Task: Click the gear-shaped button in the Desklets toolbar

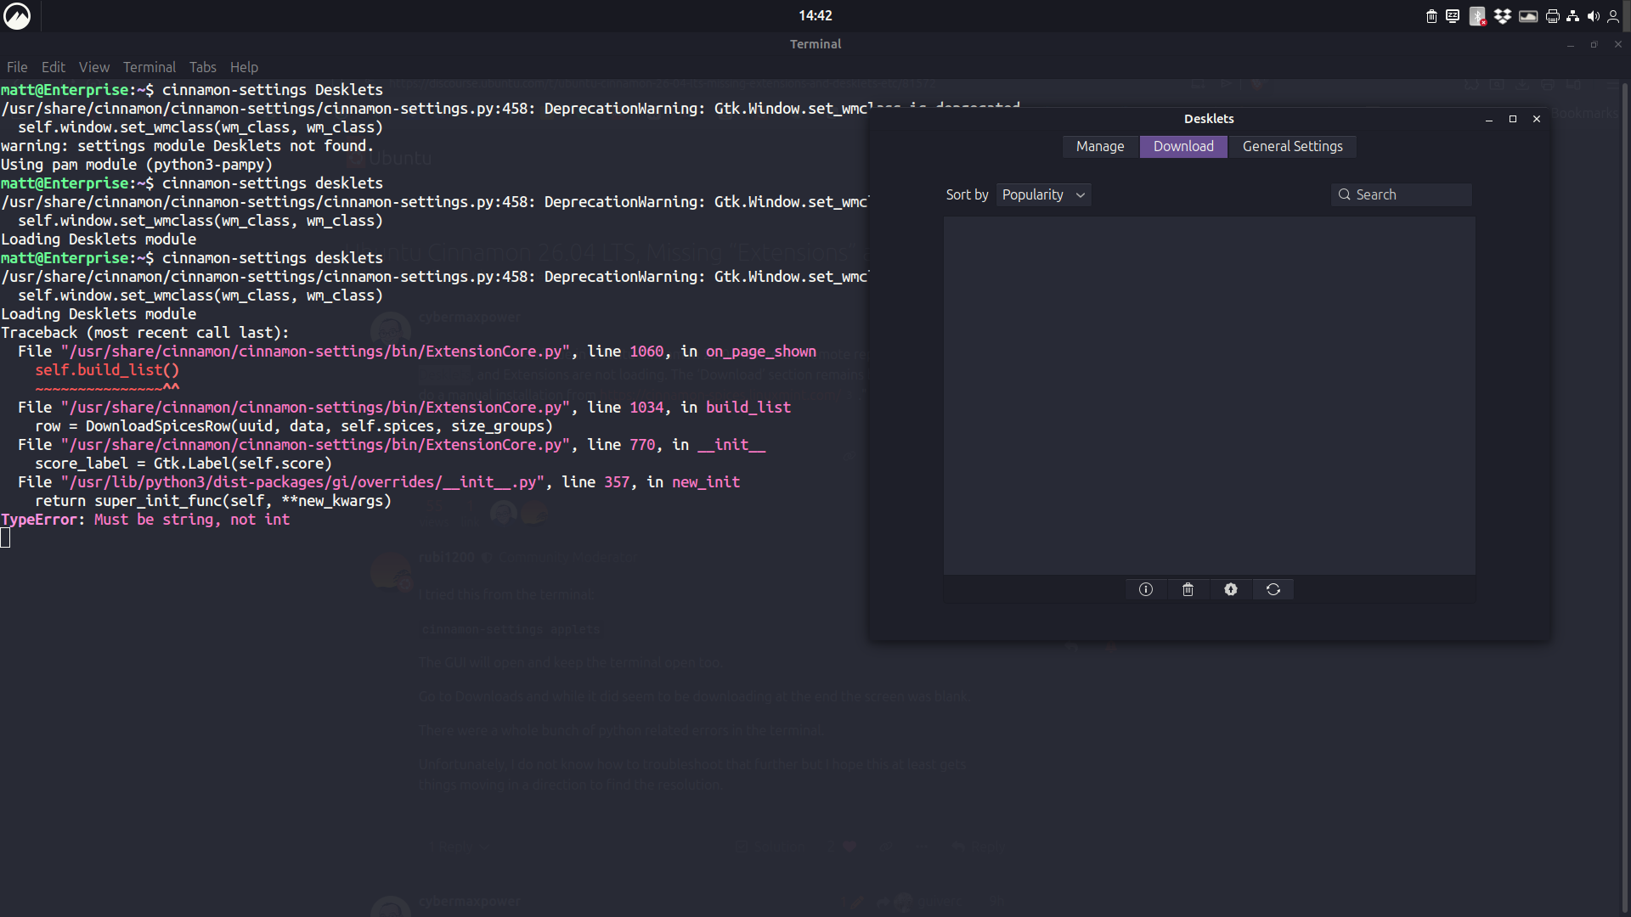Action: 1231,589
